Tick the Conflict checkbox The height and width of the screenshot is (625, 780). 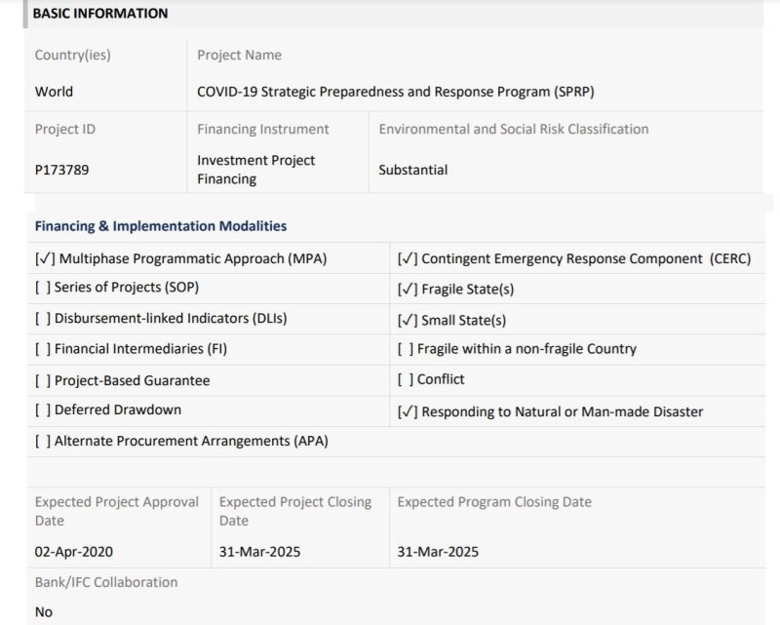tap(406, 379)
